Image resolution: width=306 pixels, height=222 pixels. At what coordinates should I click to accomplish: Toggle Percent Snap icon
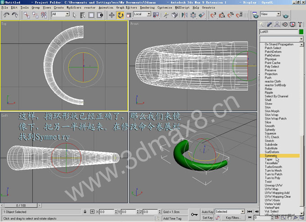(230, 15)
